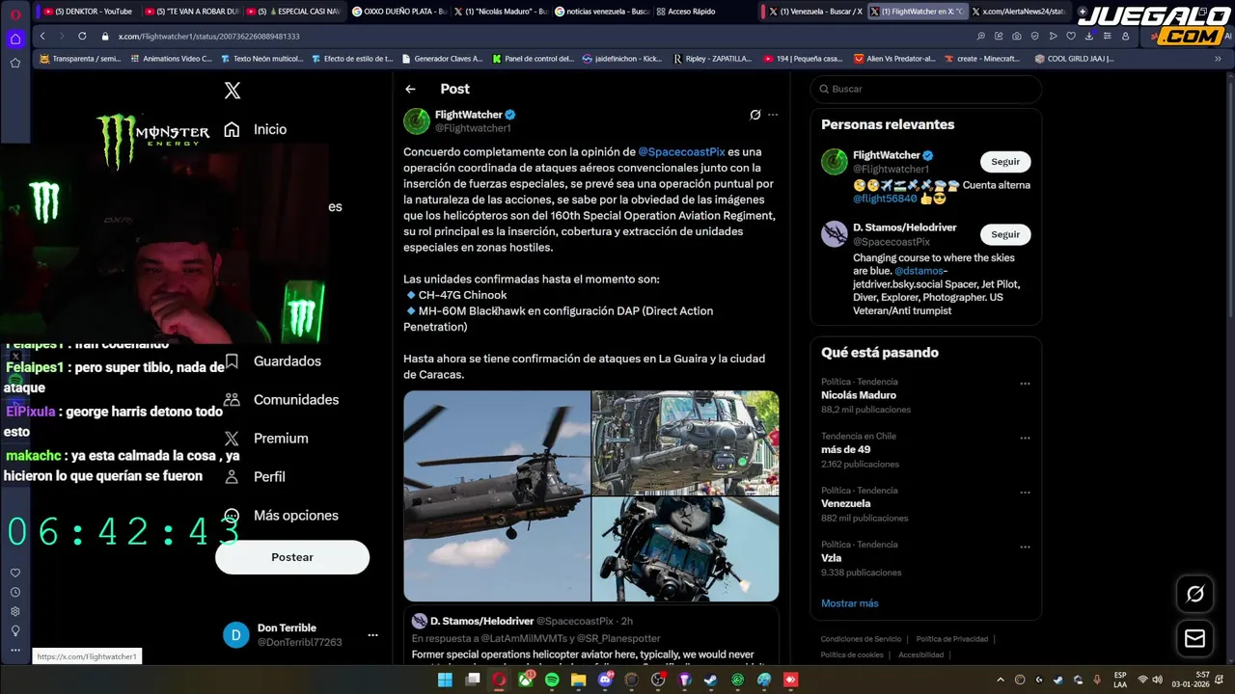1235x694 pixels.
Task: Open File Explorer from the taskbar
Action: [578, 680]
